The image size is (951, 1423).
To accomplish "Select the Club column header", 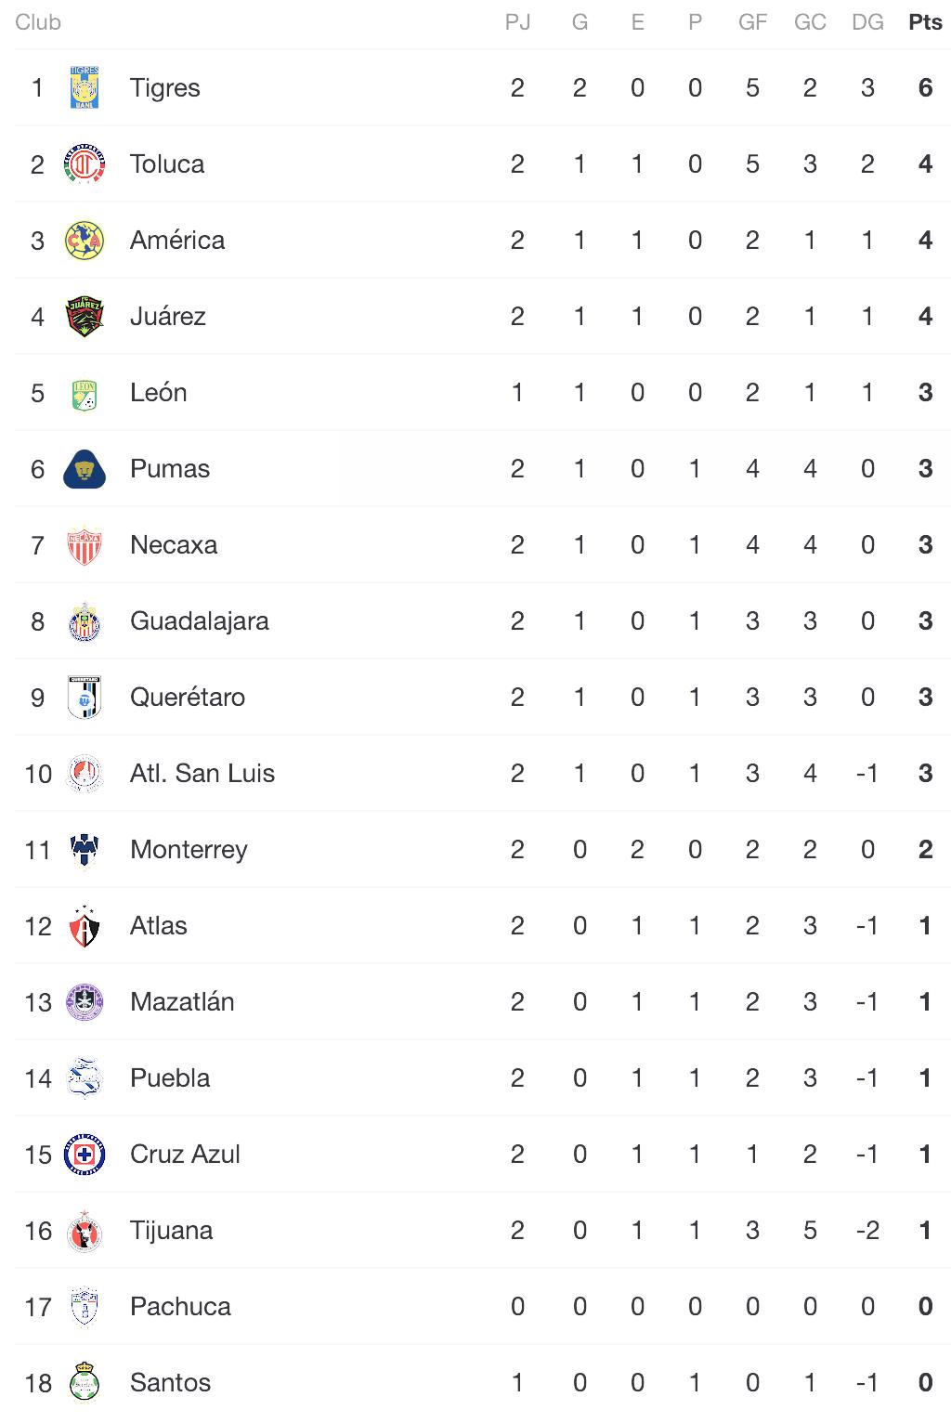I will 38,22.
